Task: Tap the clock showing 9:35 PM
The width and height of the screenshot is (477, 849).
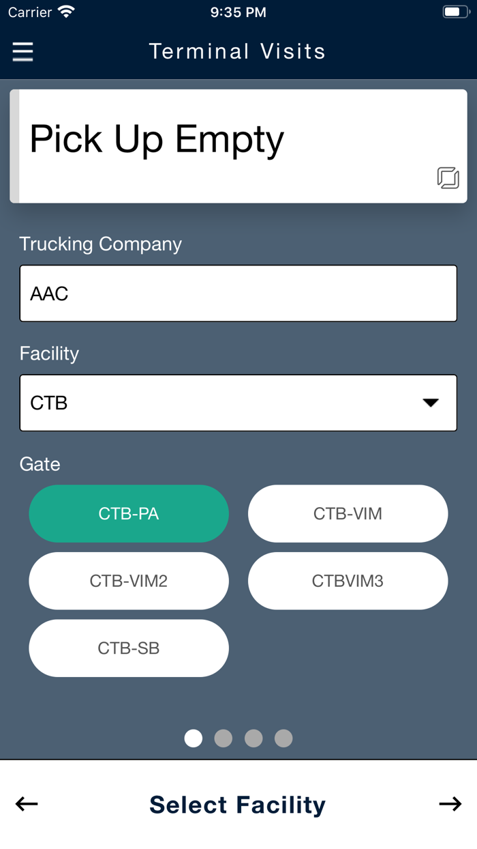Action: [238, 11]
